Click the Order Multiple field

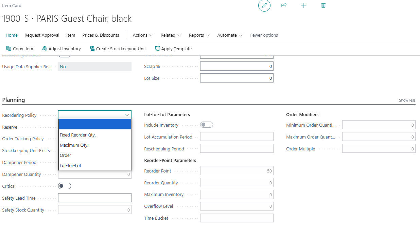[379, 149]
